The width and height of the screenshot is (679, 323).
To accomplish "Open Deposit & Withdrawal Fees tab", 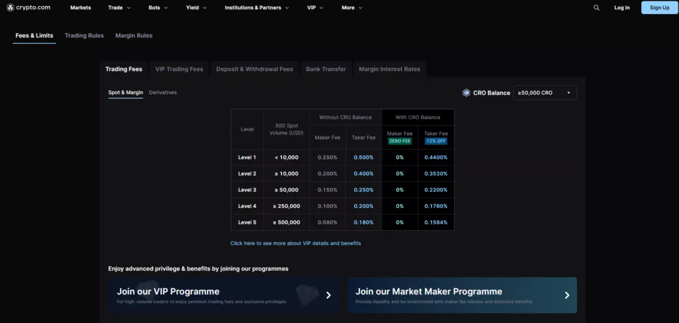I will 255,69.
